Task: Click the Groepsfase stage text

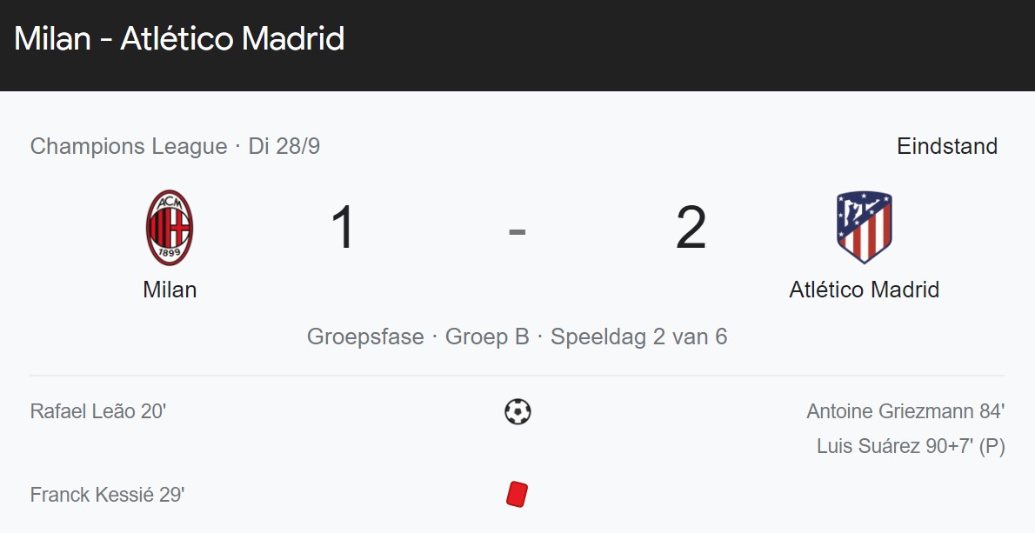Action: click(x=365, y=336)
